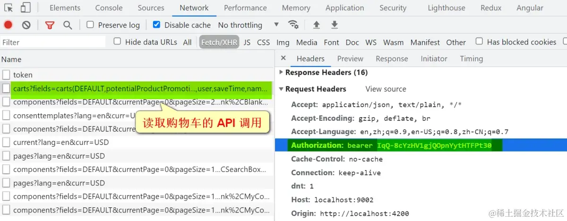Open the No throttling dropdown

pyautogui.click(x=249, y=25)
